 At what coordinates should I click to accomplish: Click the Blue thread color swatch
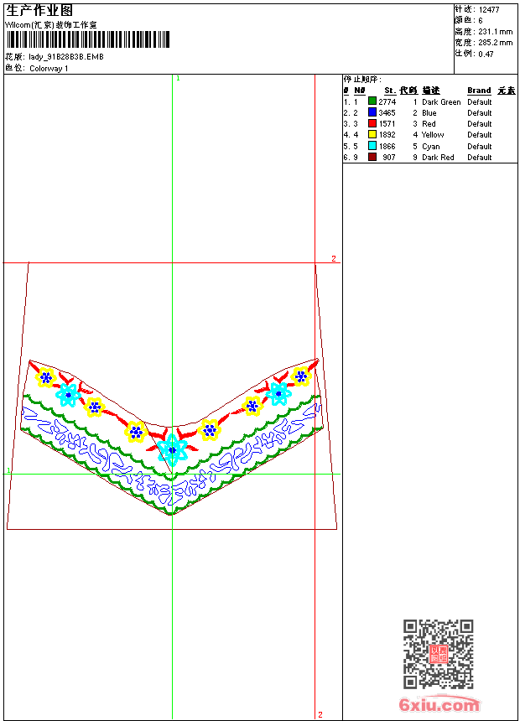[x=372, y=112]
